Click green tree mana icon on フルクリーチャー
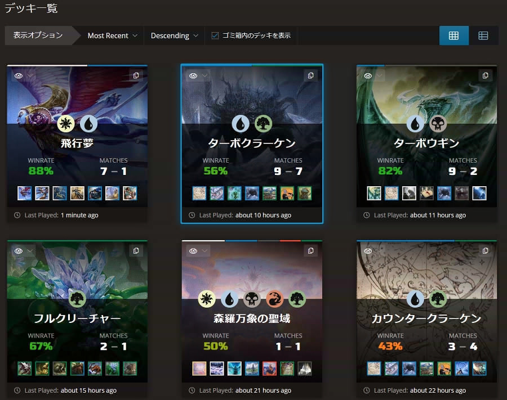Image resolution: width=507 pixels, height=400 pixels. pos(77,299)
